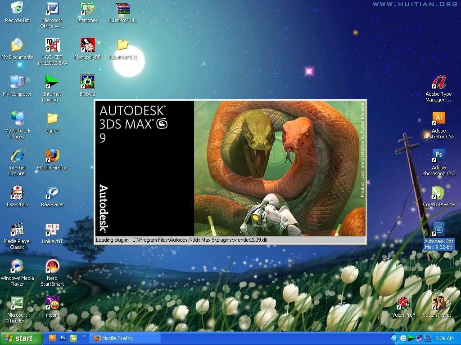The width and height of the screenshot is (461, 345).
Task: Click the round smiley face tray icon
Action: tap(403, 339)
